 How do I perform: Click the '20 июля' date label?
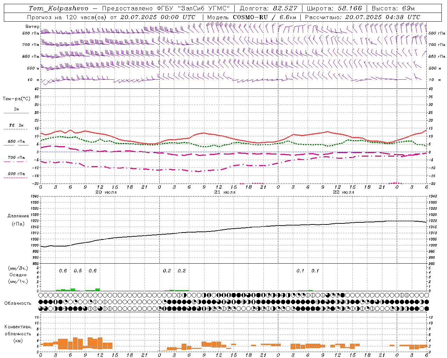click(106, 192)
